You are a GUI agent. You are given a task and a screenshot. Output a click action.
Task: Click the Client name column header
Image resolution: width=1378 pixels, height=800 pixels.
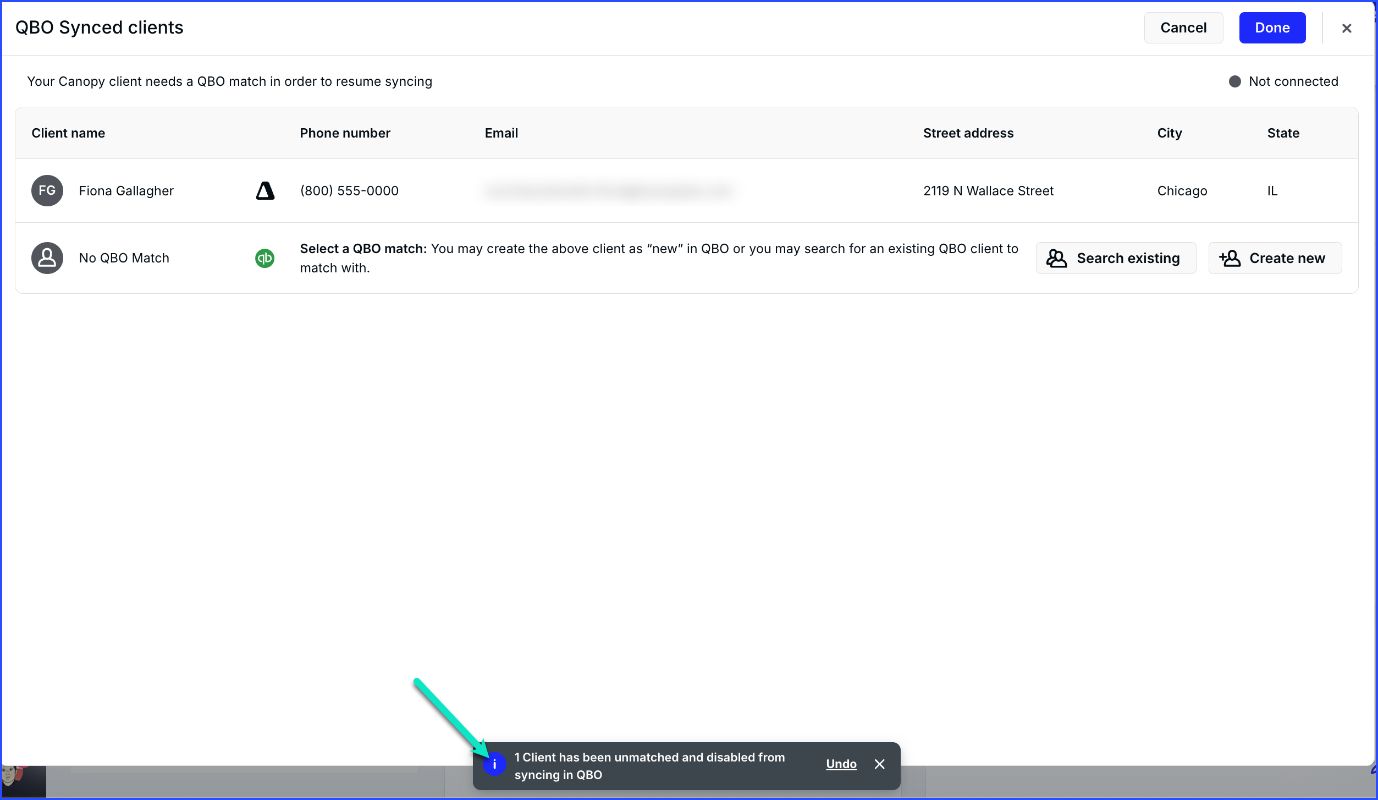(x=68, y=133)
